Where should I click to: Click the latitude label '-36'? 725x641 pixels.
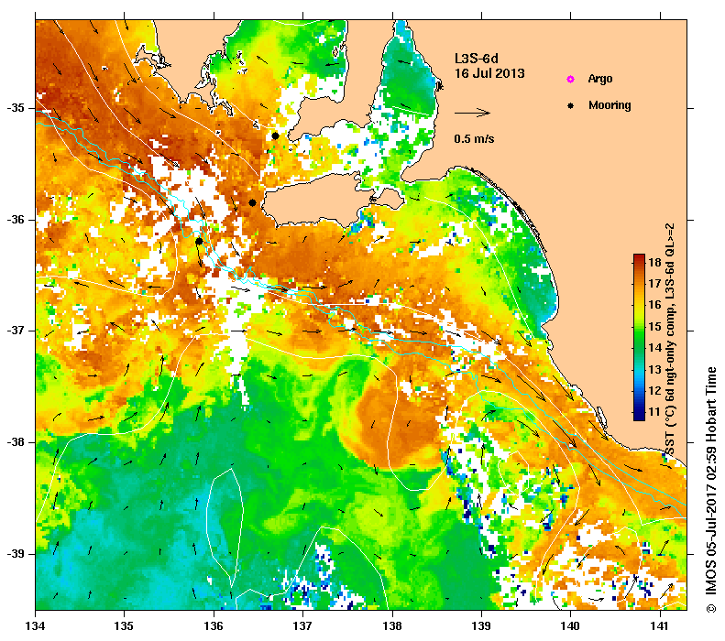pos(16,220)
